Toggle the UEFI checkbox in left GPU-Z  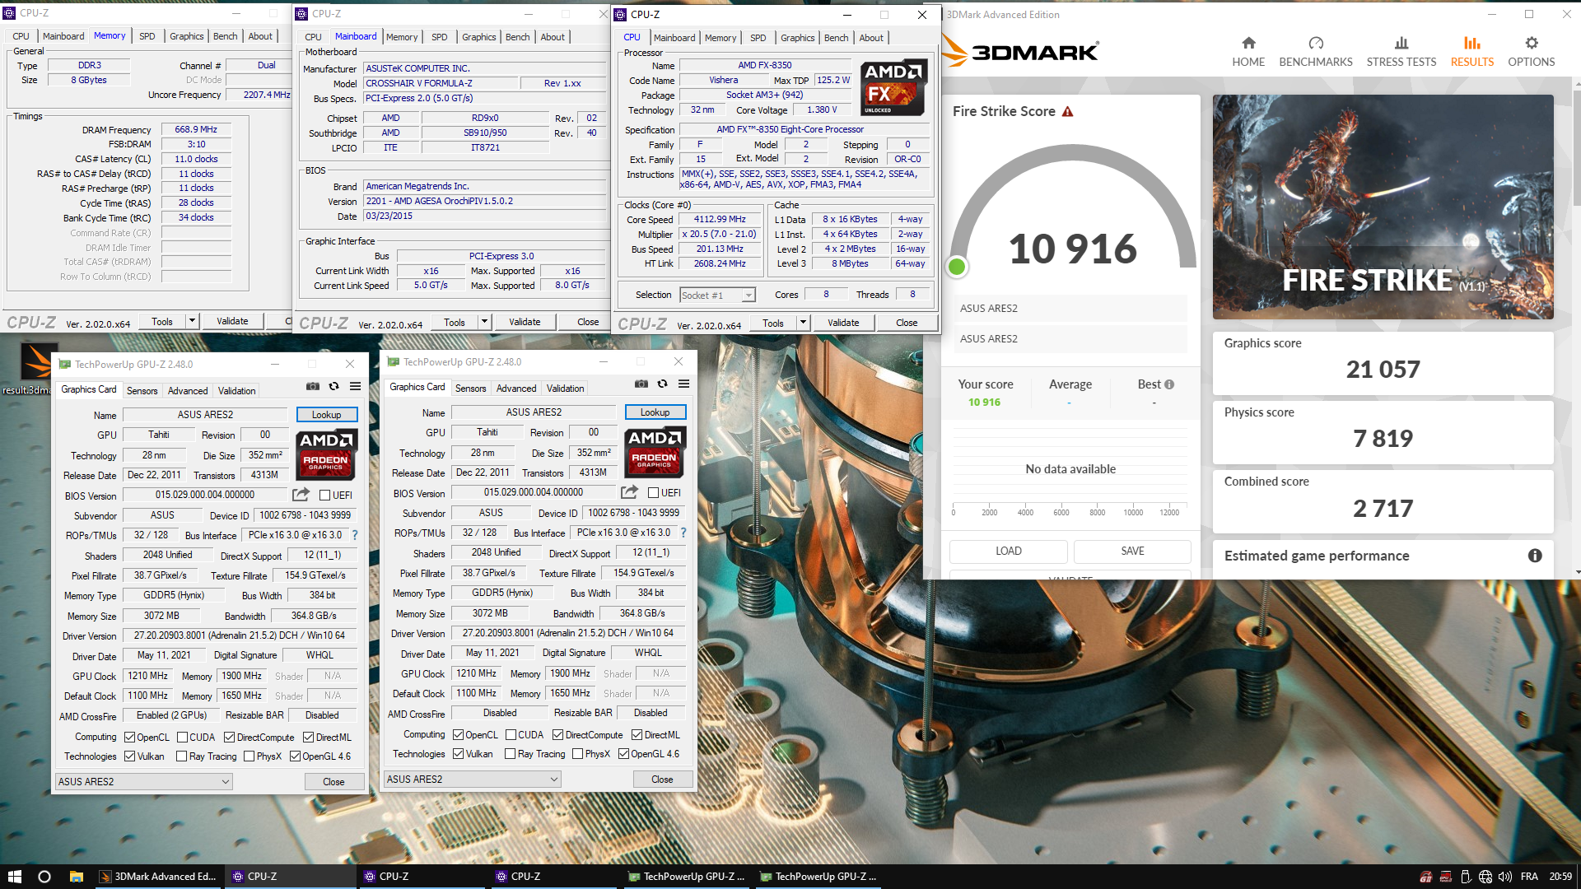coord(324,496)
